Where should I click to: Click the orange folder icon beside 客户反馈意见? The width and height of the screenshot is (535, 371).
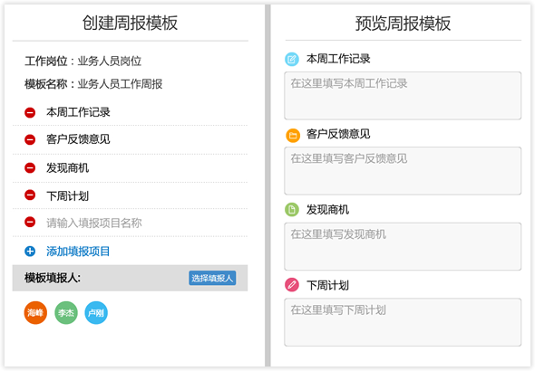point(293,136)
